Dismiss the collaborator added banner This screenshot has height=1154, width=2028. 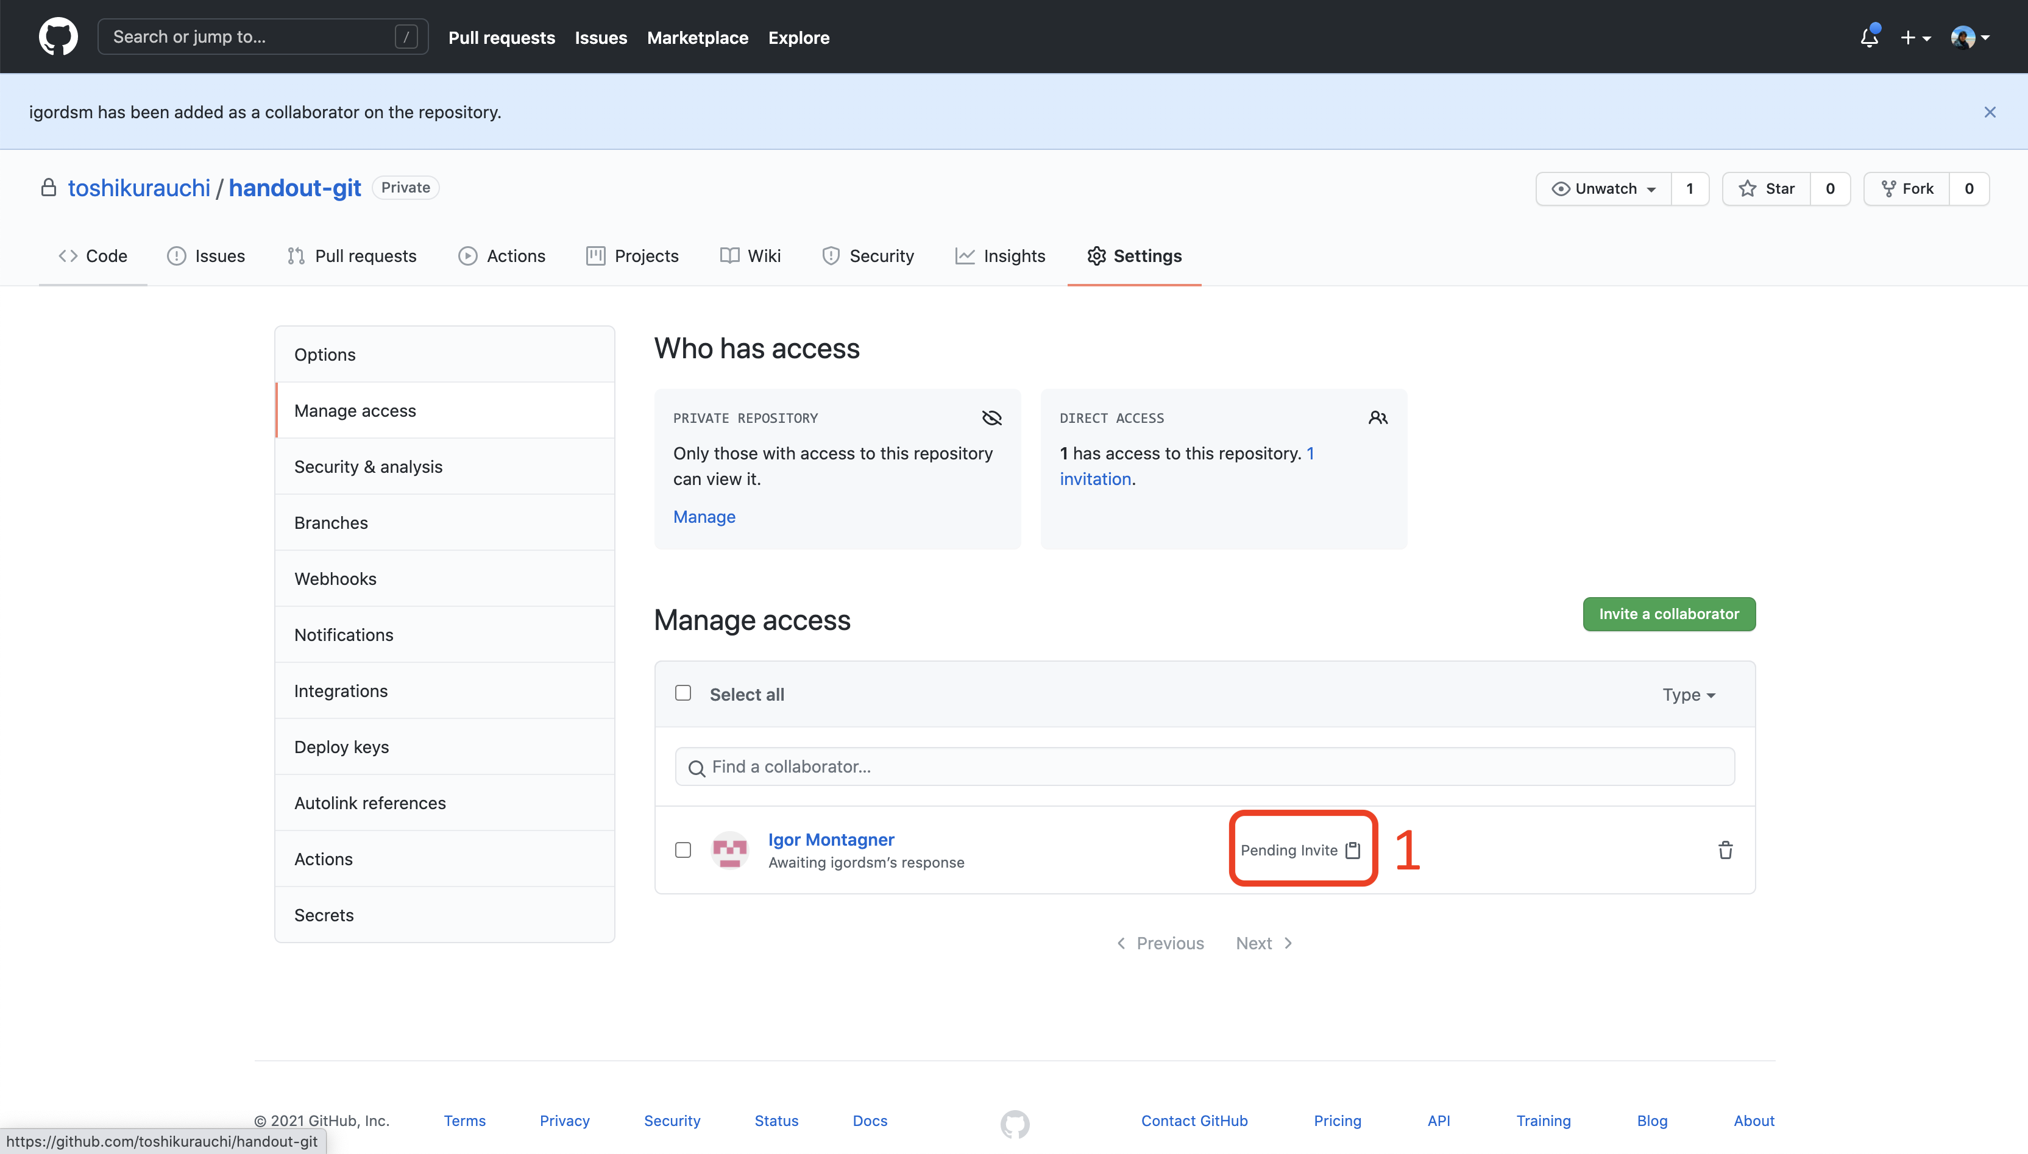click(x=1990, y=112)
